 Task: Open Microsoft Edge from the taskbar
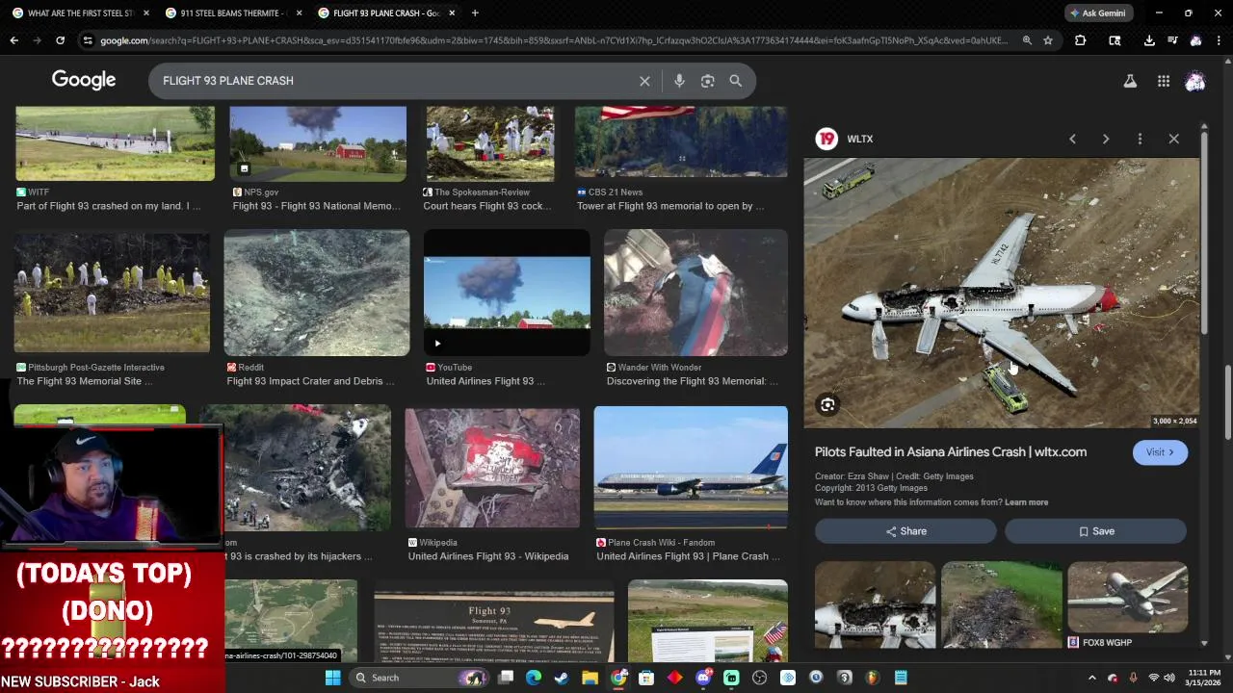tap(534, 678)
